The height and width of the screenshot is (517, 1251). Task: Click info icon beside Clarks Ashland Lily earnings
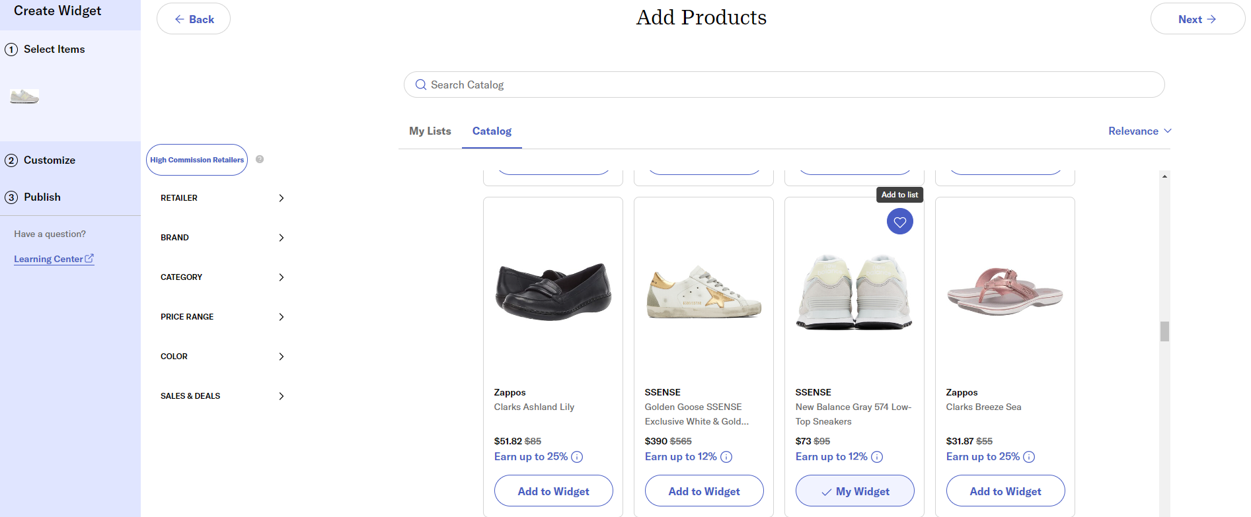coord(577,457)
